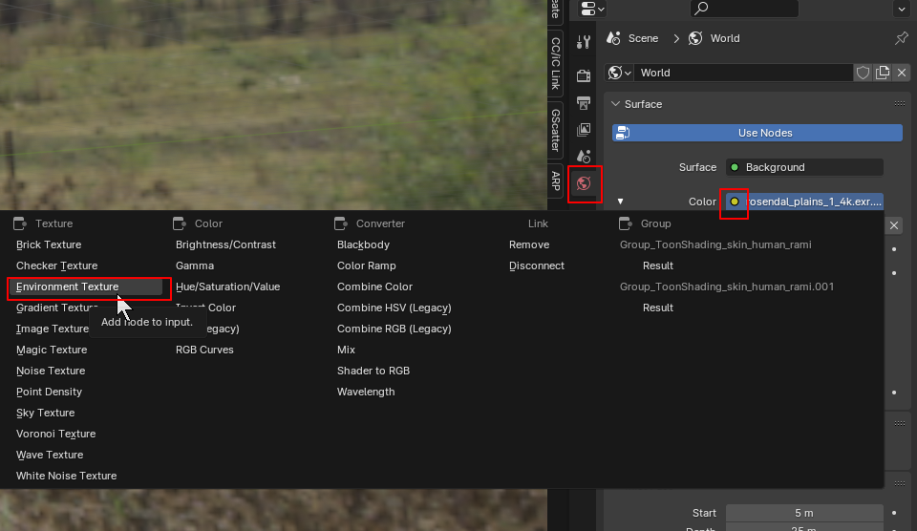This screenshot has height=531, width=917.
Task: Close the panel with the X button
Action: [894, 225]
